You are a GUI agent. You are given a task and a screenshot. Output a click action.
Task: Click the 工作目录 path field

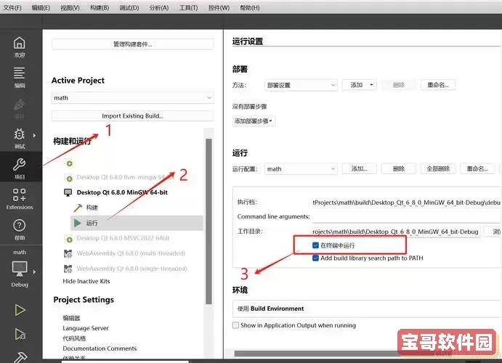[396, 232]
